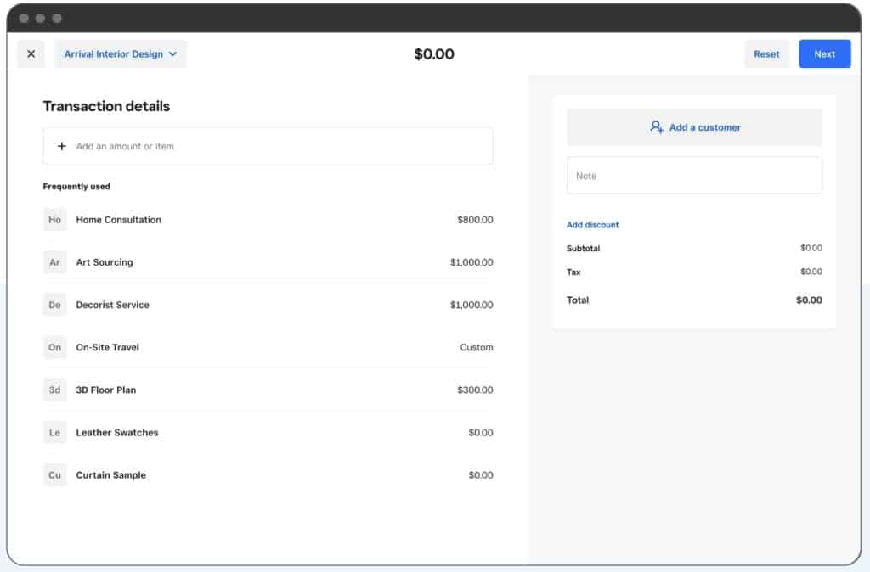
Task: Choose the 3D Floor Plan item name
Action: tap(106, 390)
